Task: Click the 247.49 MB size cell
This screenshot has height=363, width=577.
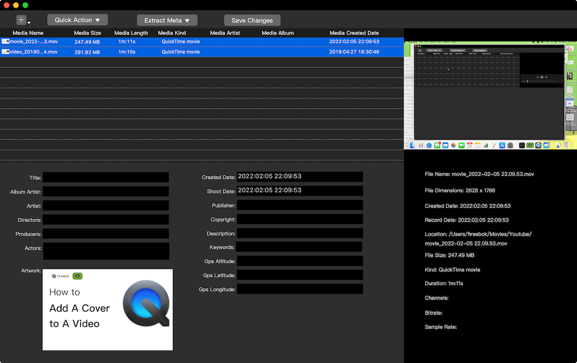Action: (87, 42)
